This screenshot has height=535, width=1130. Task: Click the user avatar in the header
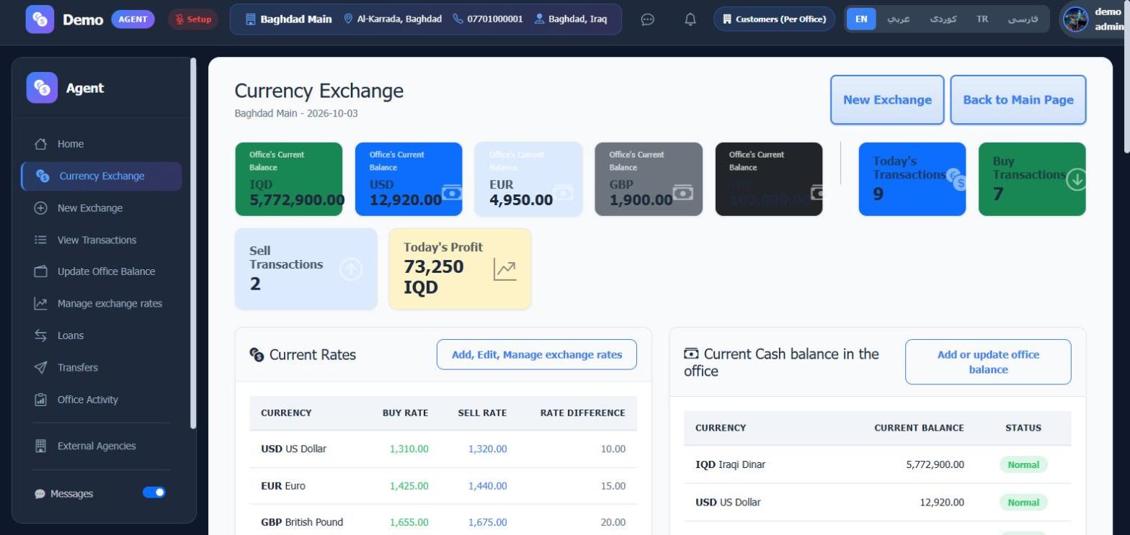tap(1076, 19)
